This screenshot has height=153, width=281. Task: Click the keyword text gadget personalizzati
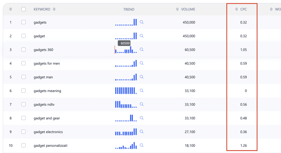coord(50,146)
